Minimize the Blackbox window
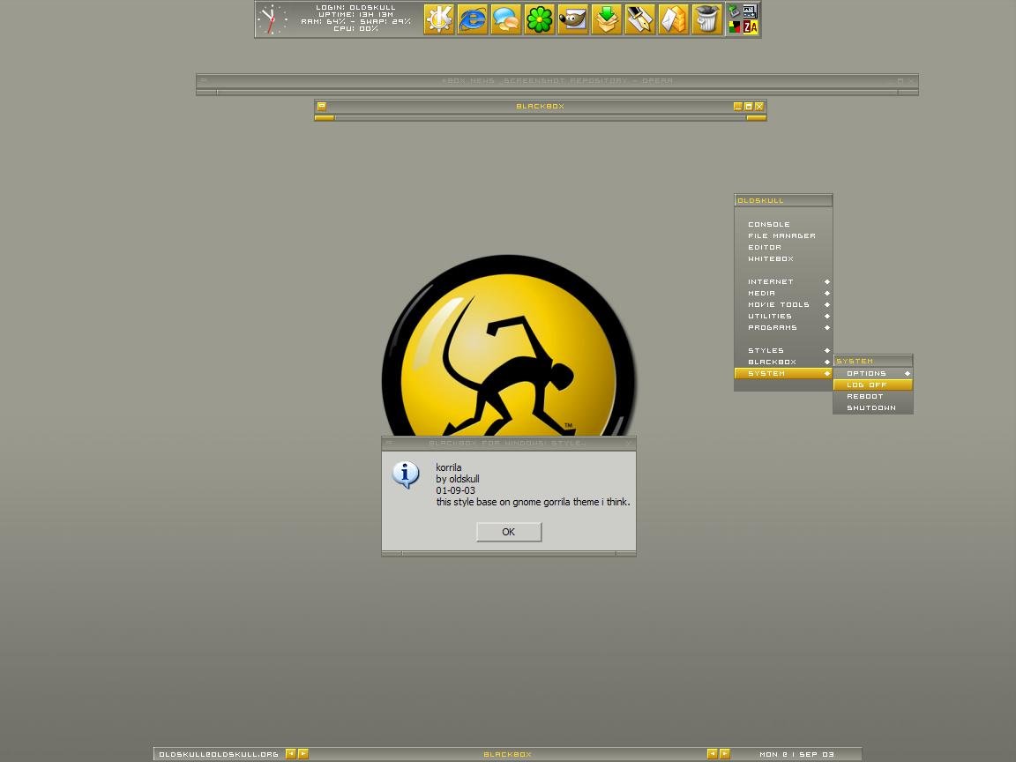 click(737, 106)
